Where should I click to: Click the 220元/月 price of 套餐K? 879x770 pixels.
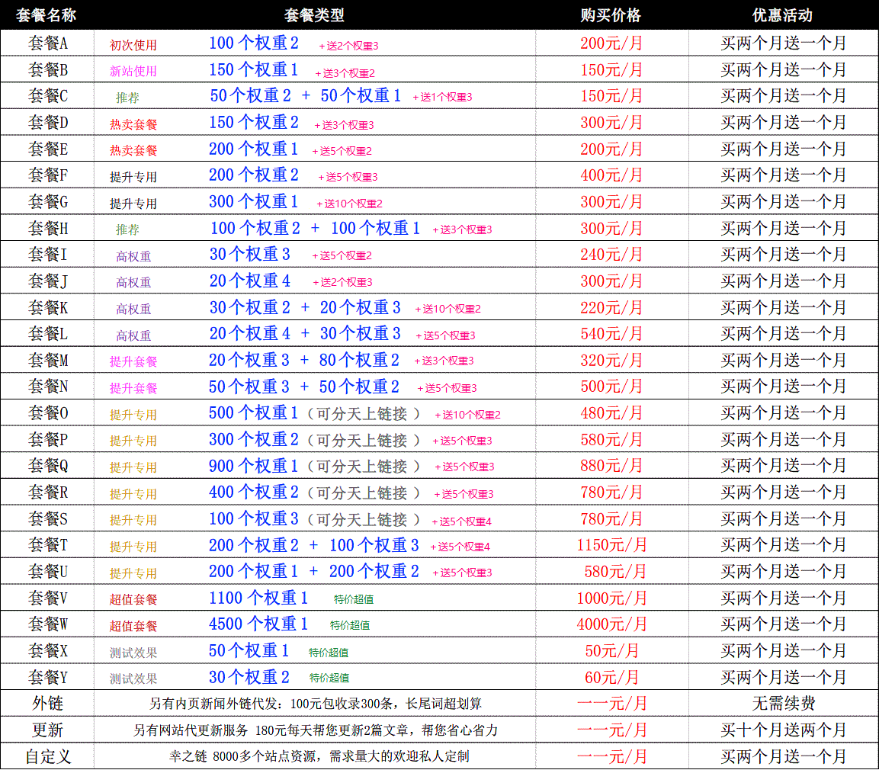point(611,308)
